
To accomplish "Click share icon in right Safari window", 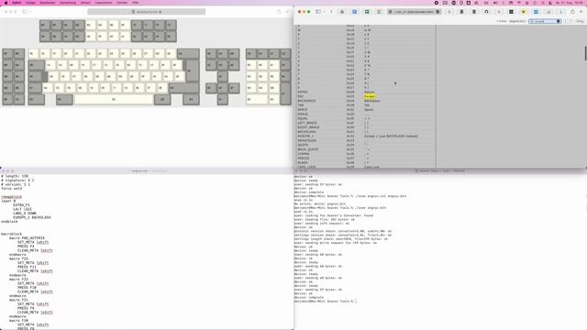I will [x=572, y=12].
